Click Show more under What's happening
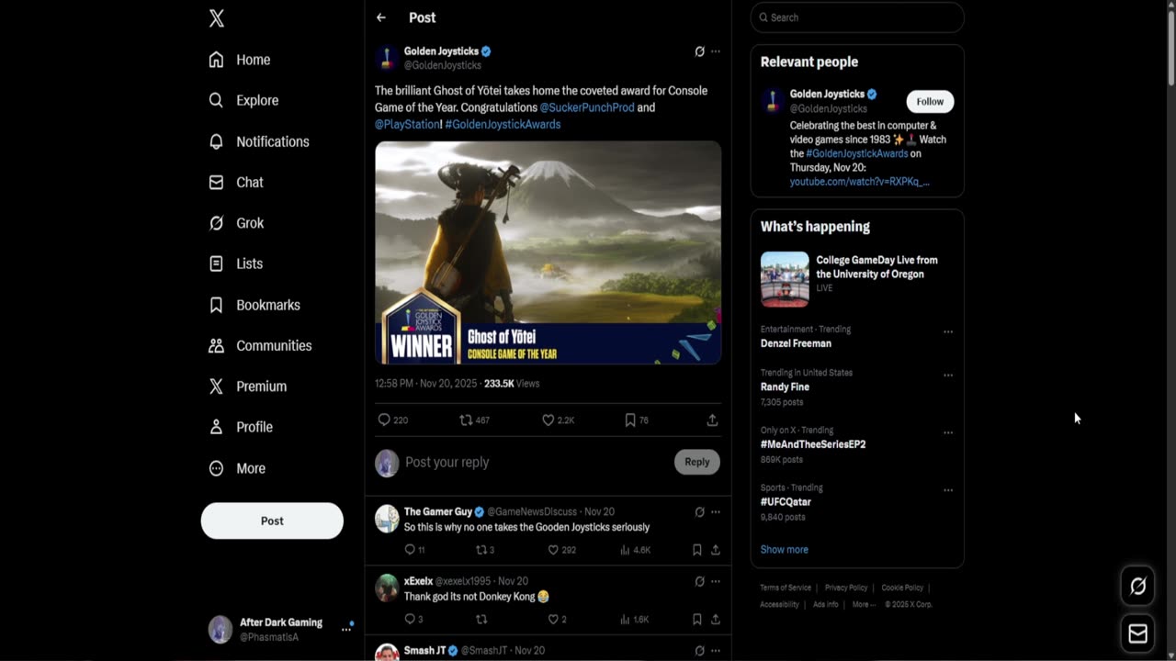Viewport: 1176px width, 661px height. [x=785, y=549]
